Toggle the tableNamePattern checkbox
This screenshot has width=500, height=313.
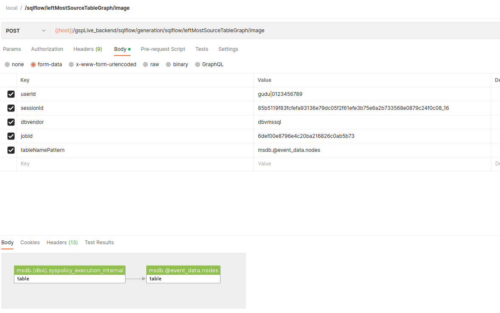[x=11, y=150]
